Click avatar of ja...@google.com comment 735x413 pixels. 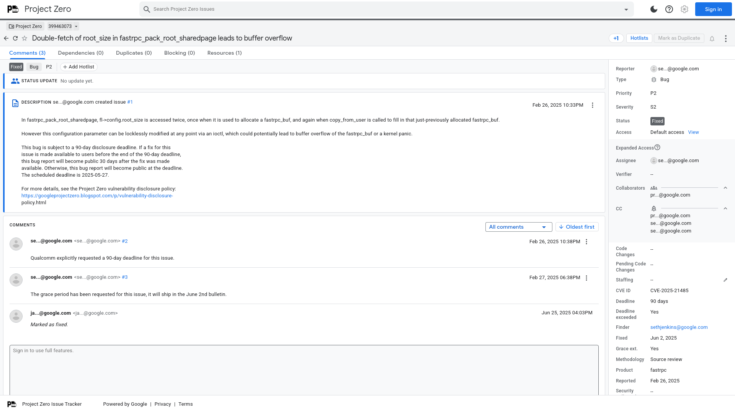coord(16,316)
